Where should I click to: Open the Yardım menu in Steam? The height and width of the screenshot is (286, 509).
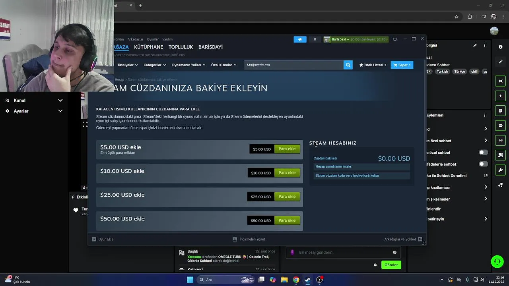coord(167,39)
